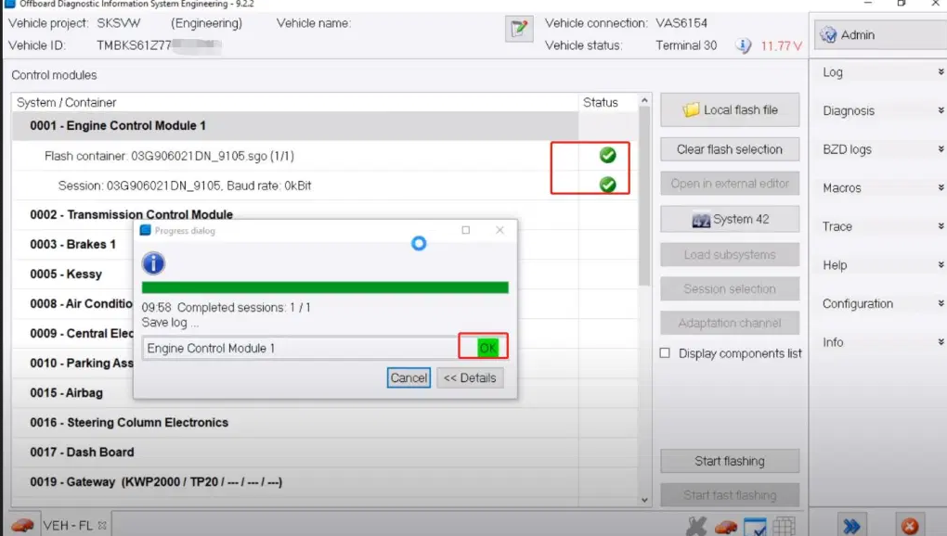Enable Display components list checkbox
This screenshot has height=536, width=947.
(665, 352)
